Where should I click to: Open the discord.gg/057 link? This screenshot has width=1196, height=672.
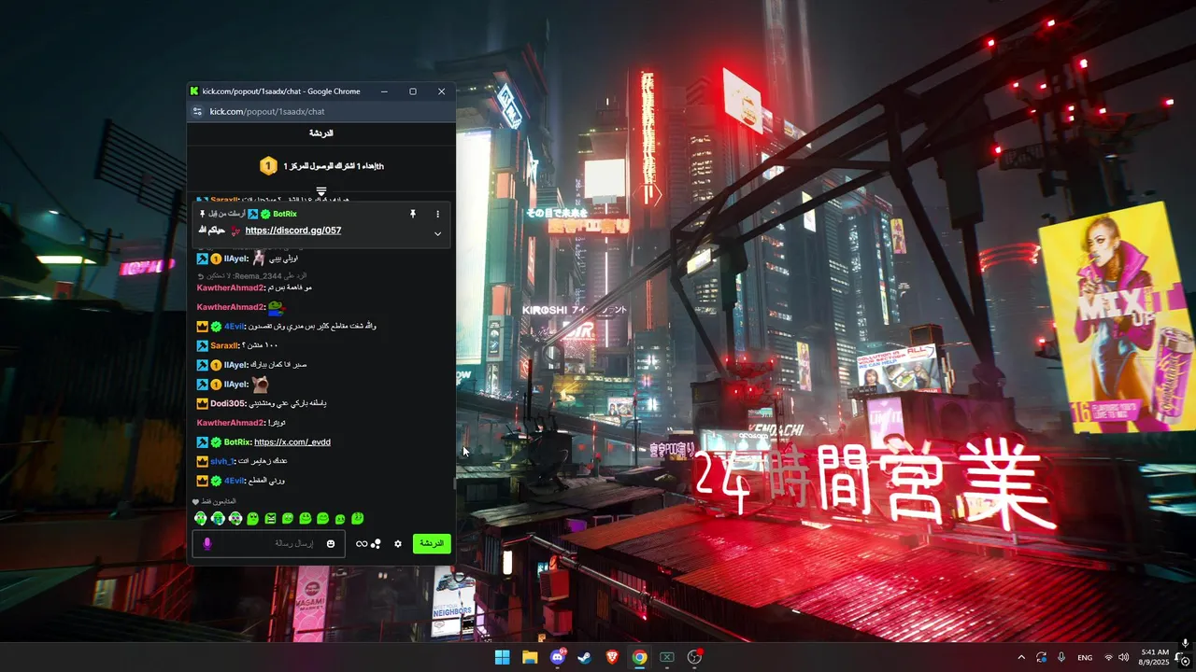[293, 231]
